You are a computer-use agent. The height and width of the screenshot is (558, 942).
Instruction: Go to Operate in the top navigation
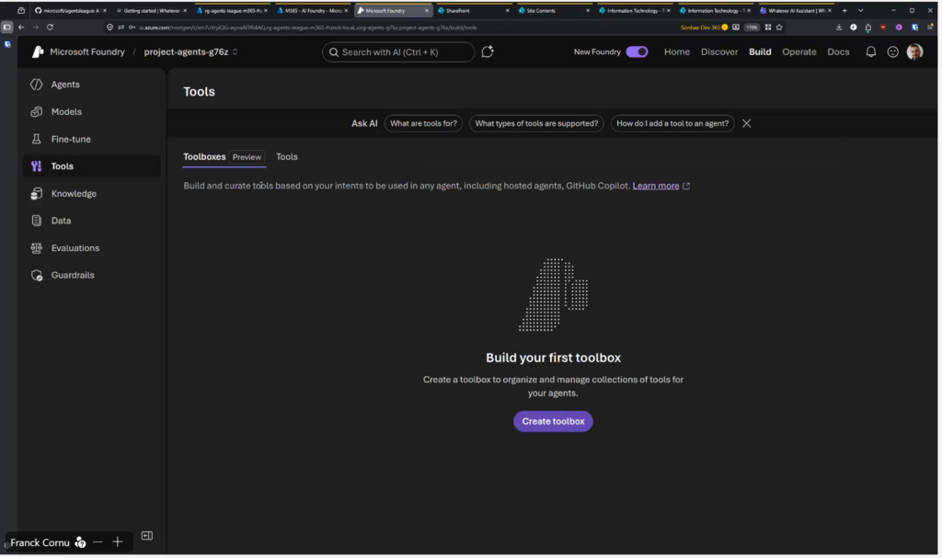point(799,52)
